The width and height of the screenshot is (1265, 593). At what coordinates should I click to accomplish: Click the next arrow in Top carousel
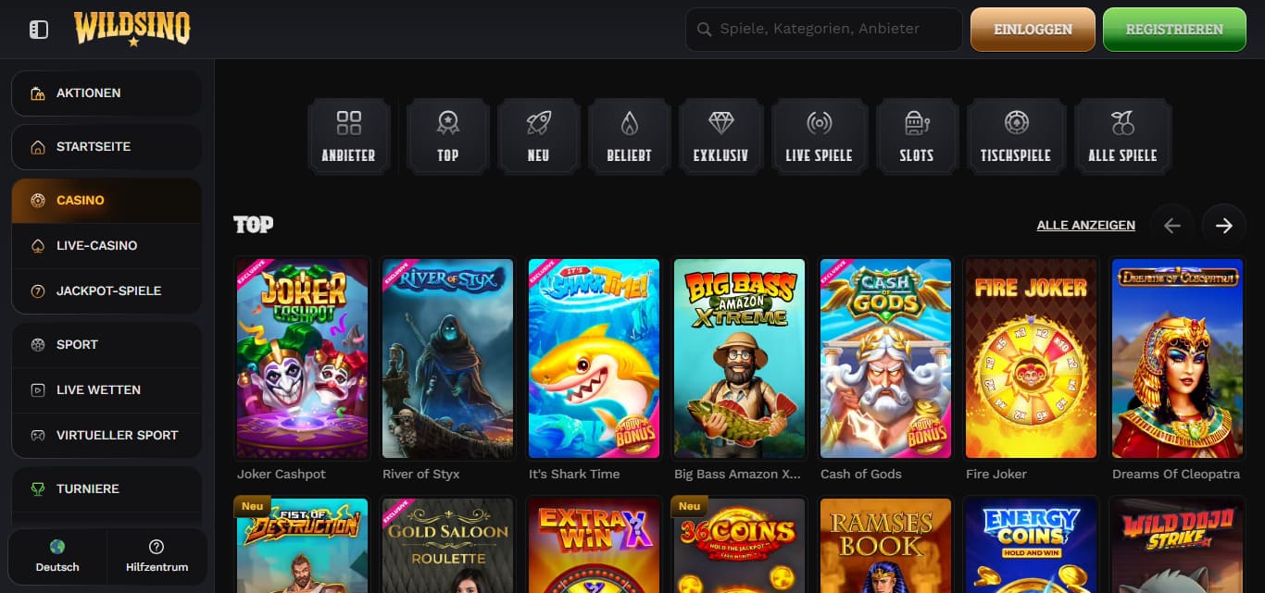[1224, 226]
